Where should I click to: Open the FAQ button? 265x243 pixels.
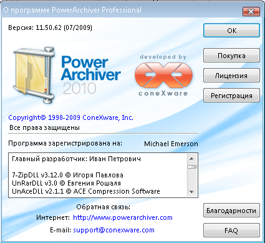click(231, 231)
